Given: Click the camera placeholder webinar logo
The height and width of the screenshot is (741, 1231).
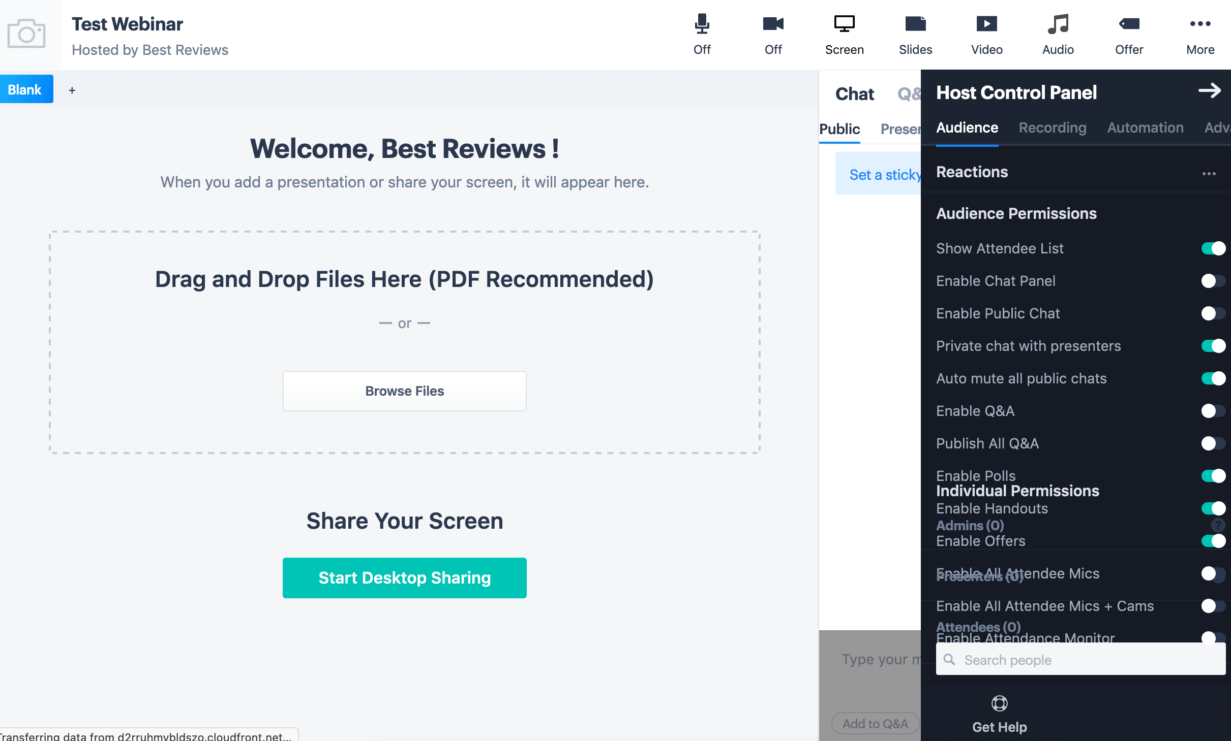Looking at the screenshot, I should 26,34.
